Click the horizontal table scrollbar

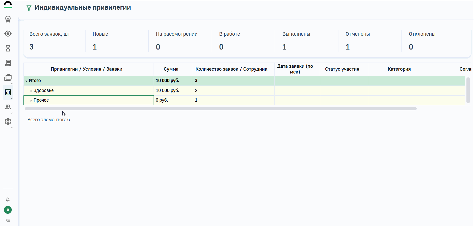pyautogui.click(x=221, y=108)
